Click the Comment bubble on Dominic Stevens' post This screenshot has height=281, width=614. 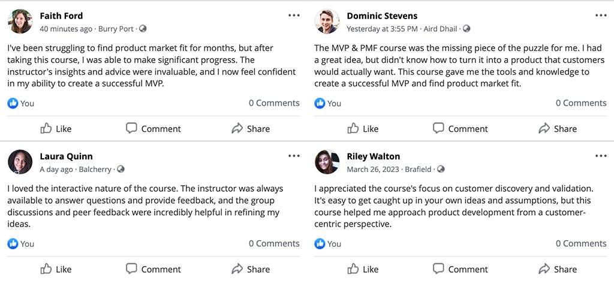point(439,128)
